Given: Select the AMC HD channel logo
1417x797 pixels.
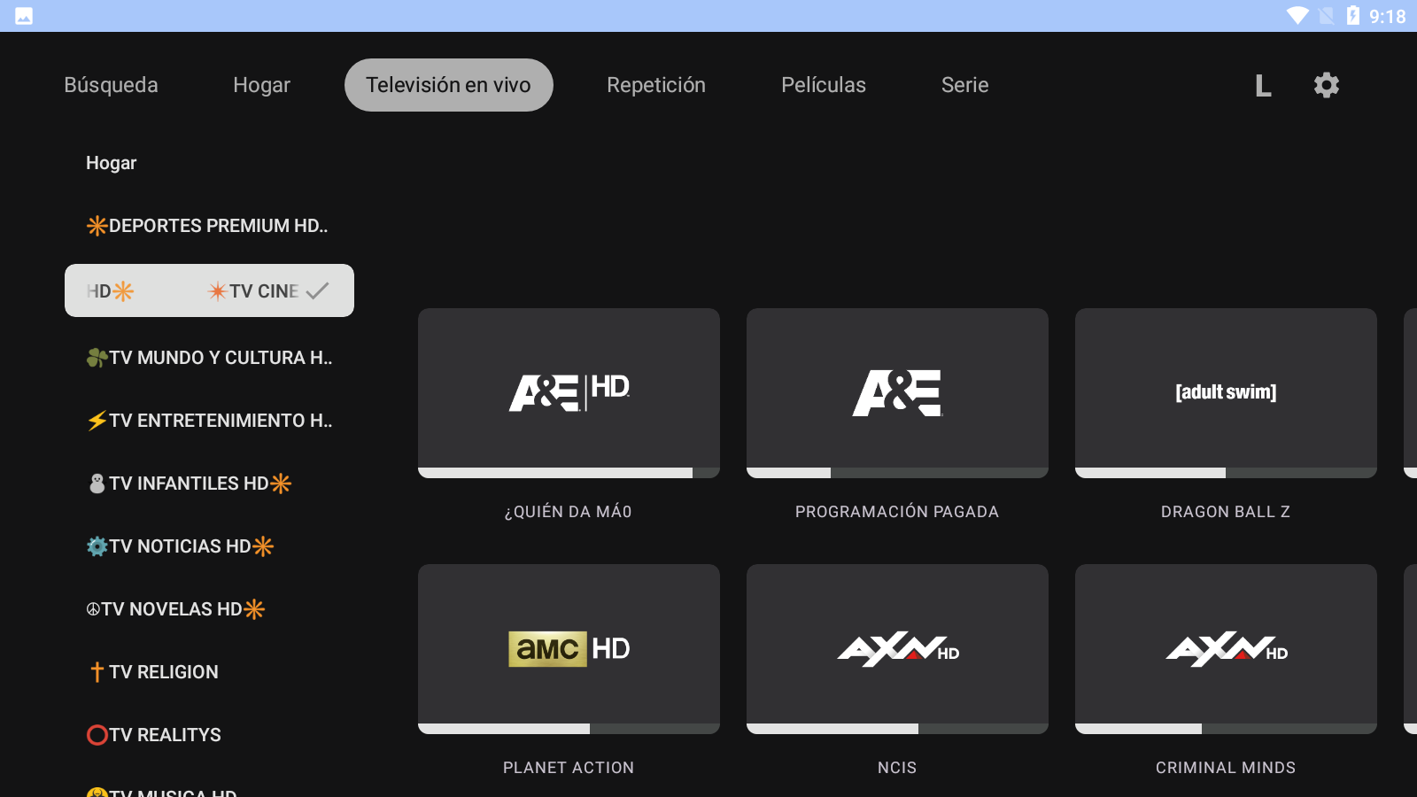Looking at the screenshot, I should 569,648.
